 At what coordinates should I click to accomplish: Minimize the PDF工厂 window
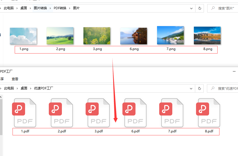[234, 71]
